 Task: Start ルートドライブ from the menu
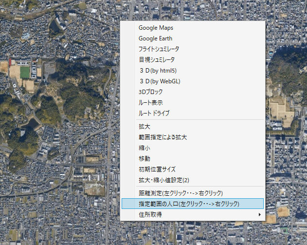click(x=154, y=113)
